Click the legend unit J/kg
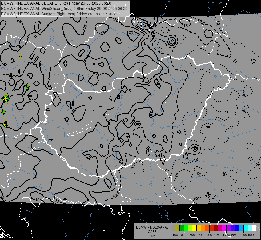Screen dimensions: 261x240 152,236
